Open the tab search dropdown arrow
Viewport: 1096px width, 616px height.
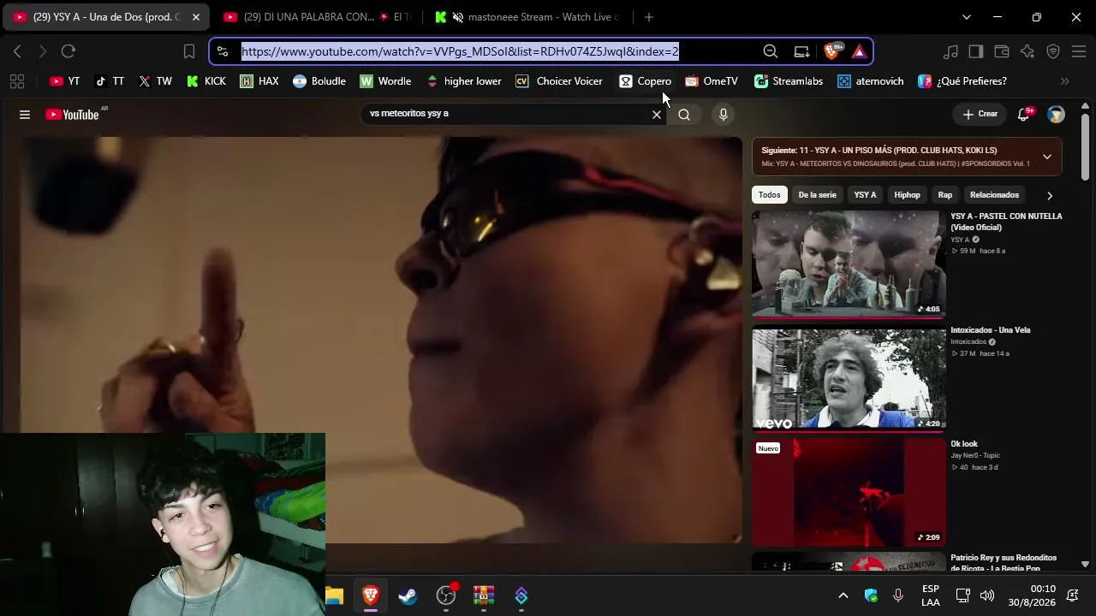point(967,17)
